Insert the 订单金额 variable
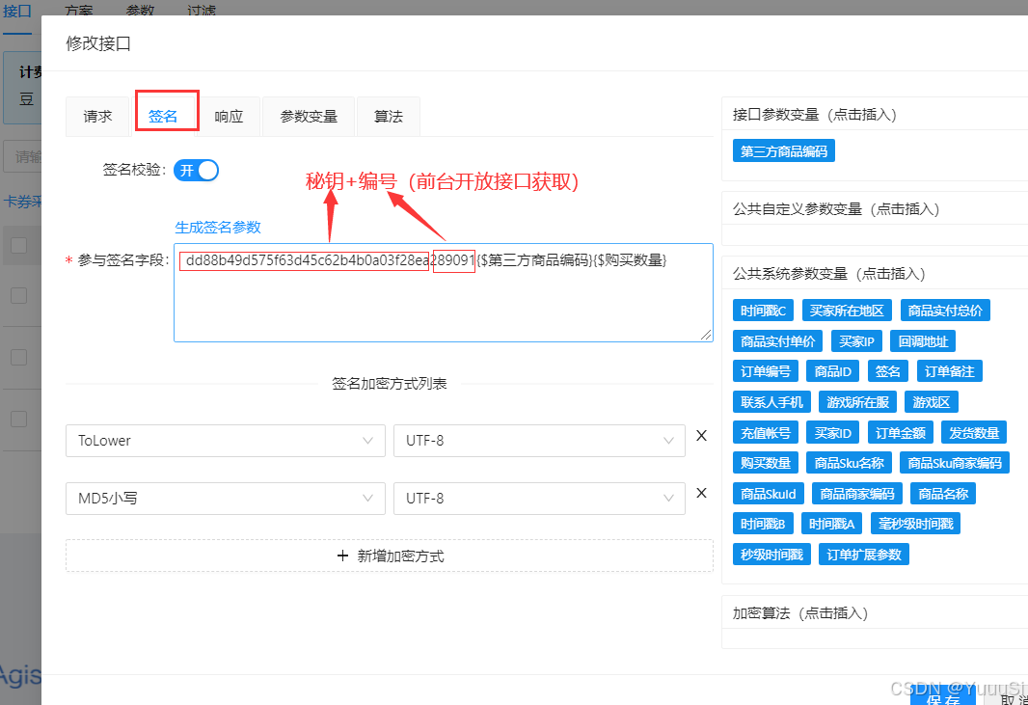 (900, 433)
